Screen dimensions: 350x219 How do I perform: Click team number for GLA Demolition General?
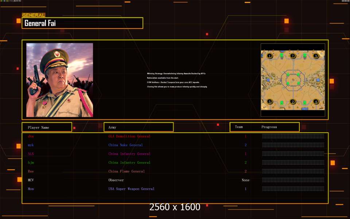(245, 136)
